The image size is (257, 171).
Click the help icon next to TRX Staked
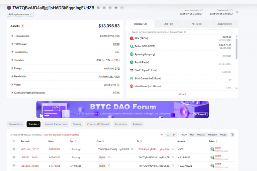click(12, 44)
